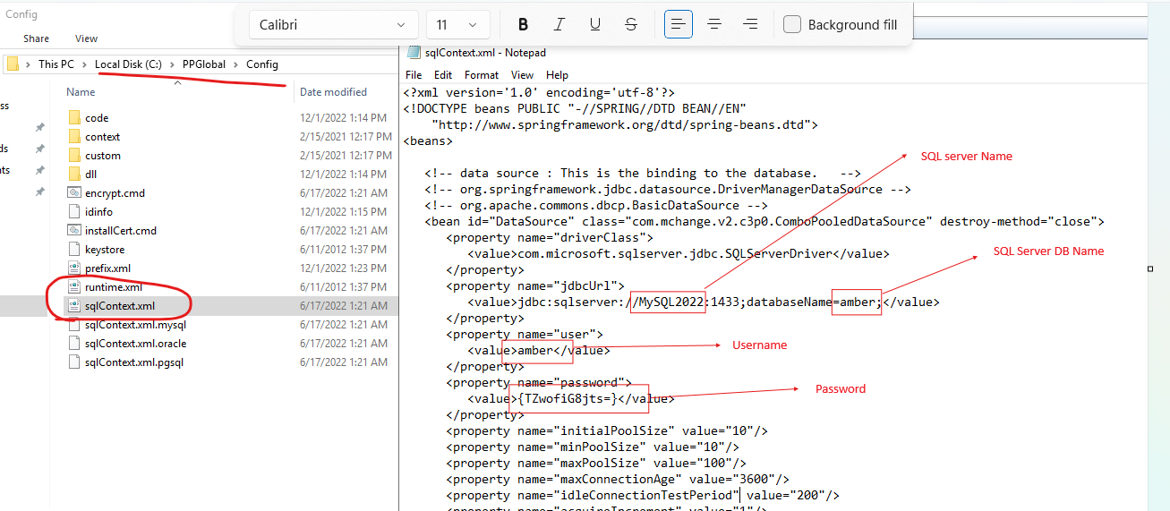Toggle Bold formatting in floating toolbar

(x=524, y=24)
